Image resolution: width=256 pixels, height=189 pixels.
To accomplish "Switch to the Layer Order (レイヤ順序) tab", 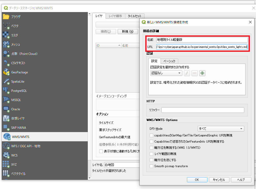I will coord(115,16).
